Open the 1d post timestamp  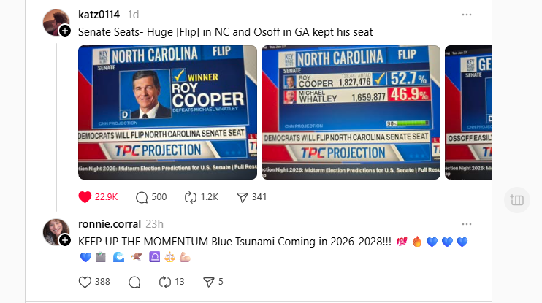point(134,15)
